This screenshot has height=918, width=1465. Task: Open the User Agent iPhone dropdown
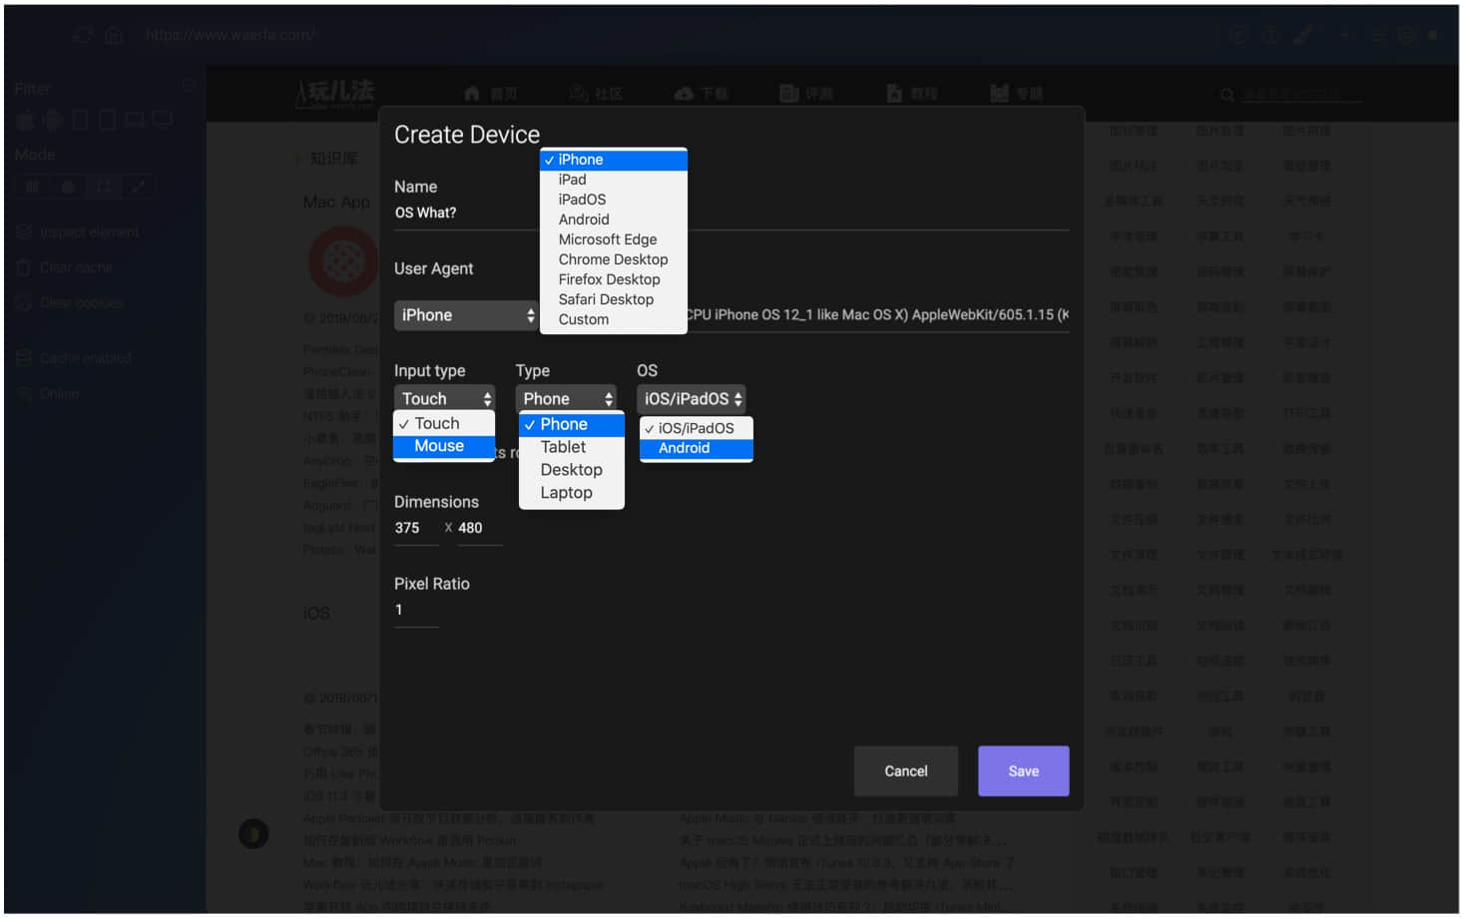point(466,315)
